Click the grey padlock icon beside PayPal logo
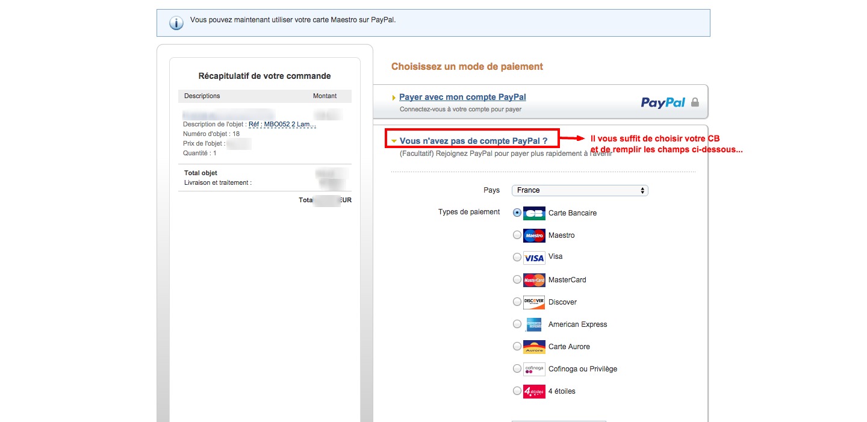 tap(695, 102)
